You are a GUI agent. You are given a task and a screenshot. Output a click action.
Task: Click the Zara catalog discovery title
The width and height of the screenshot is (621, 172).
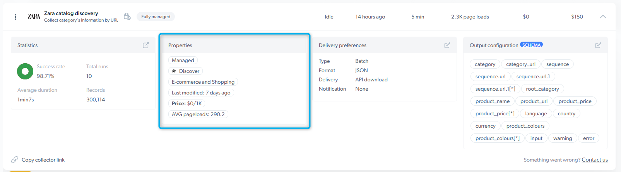[71, 13]
